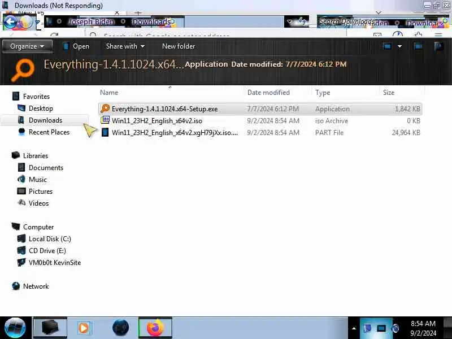Image resolution: width=452 pixels, height=339 pixels.
Task: Click the Computer icon
Action: click(x=16, y=227)
